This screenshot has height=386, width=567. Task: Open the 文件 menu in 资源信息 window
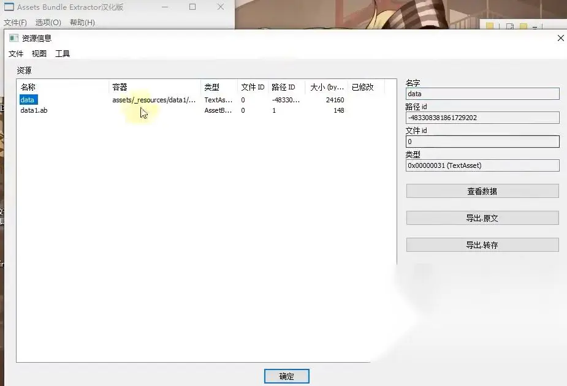pyautogui.click(x=16, y=54)
